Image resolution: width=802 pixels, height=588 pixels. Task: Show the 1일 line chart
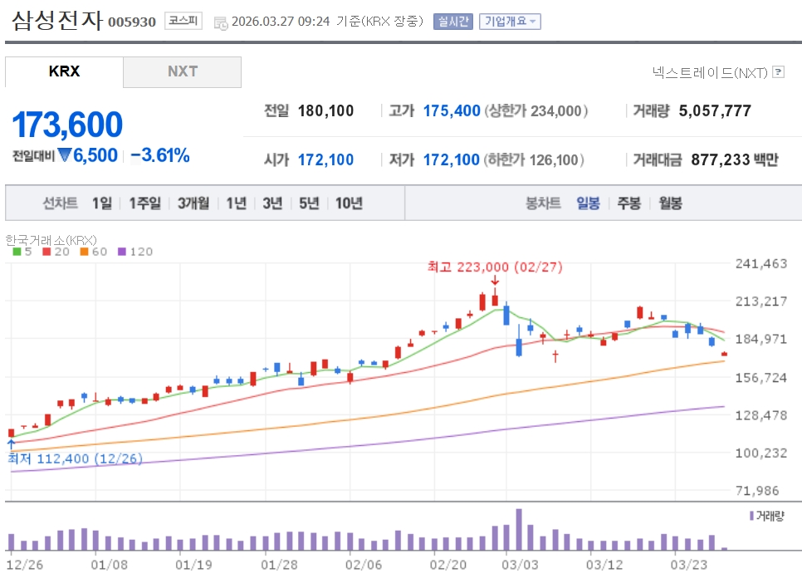101,203
